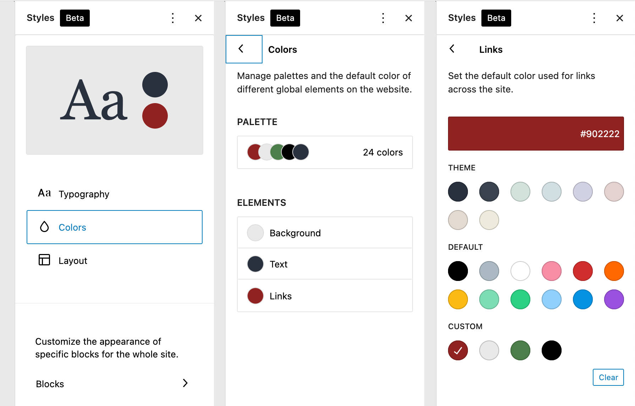Choose the green custom color swatch

(520, 350)
